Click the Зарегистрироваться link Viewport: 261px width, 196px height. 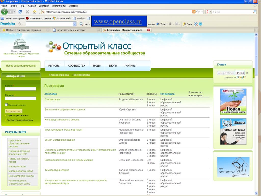18,115
